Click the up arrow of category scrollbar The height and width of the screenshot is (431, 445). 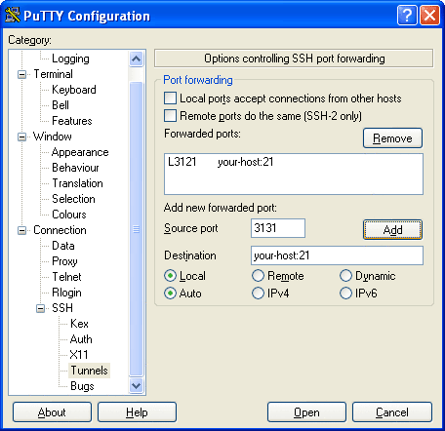(x=136, y=59)
